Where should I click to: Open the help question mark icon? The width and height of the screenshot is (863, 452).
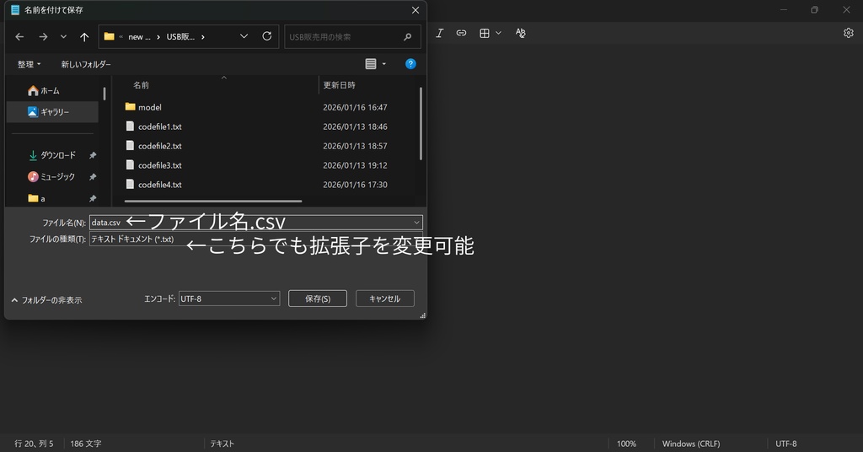[410, 64]
